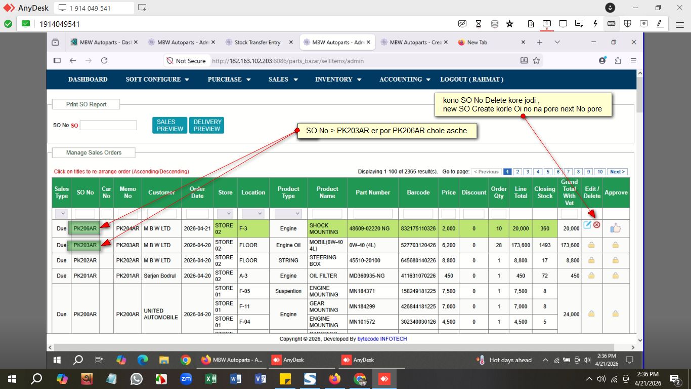Click the edit icon for order PK206AR
The height and width of the screenshot is (389, 691).
click(587, 225)
